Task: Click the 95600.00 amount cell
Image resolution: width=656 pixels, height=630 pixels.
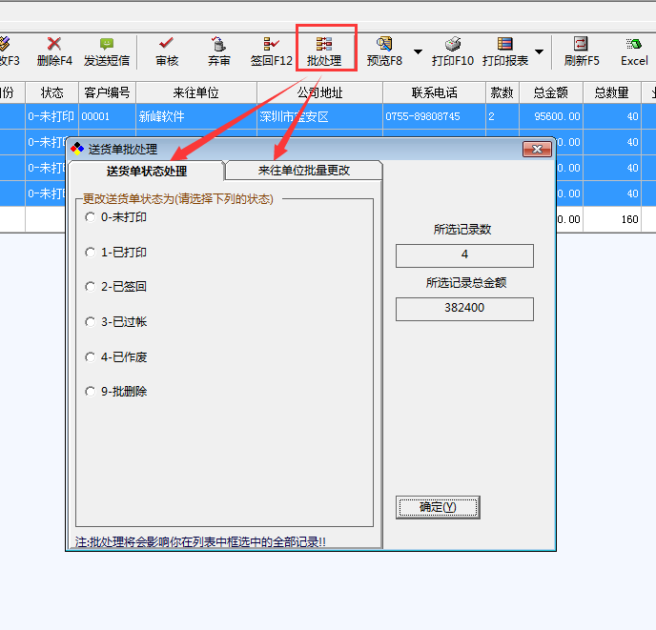Action: pyautogui.click(x=551, y=116)
